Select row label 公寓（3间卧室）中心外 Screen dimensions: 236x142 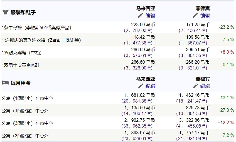click(25, 136)
